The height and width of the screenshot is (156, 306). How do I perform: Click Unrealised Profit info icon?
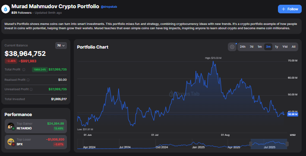pyautogui.click(x=31, y=89)
